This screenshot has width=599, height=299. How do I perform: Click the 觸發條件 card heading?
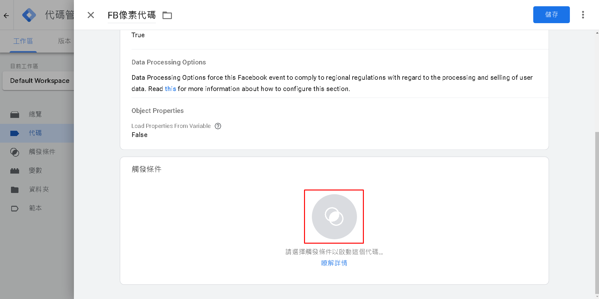[147, 169]
